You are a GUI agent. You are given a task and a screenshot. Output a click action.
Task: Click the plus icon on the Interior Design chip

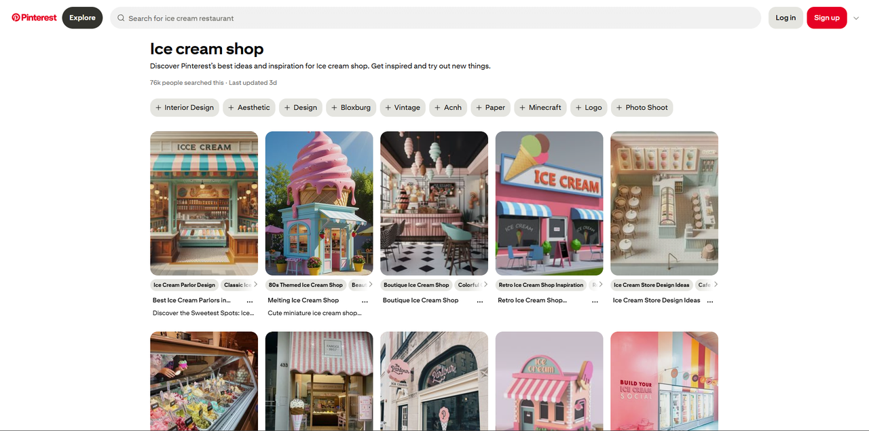pos(158,107)
